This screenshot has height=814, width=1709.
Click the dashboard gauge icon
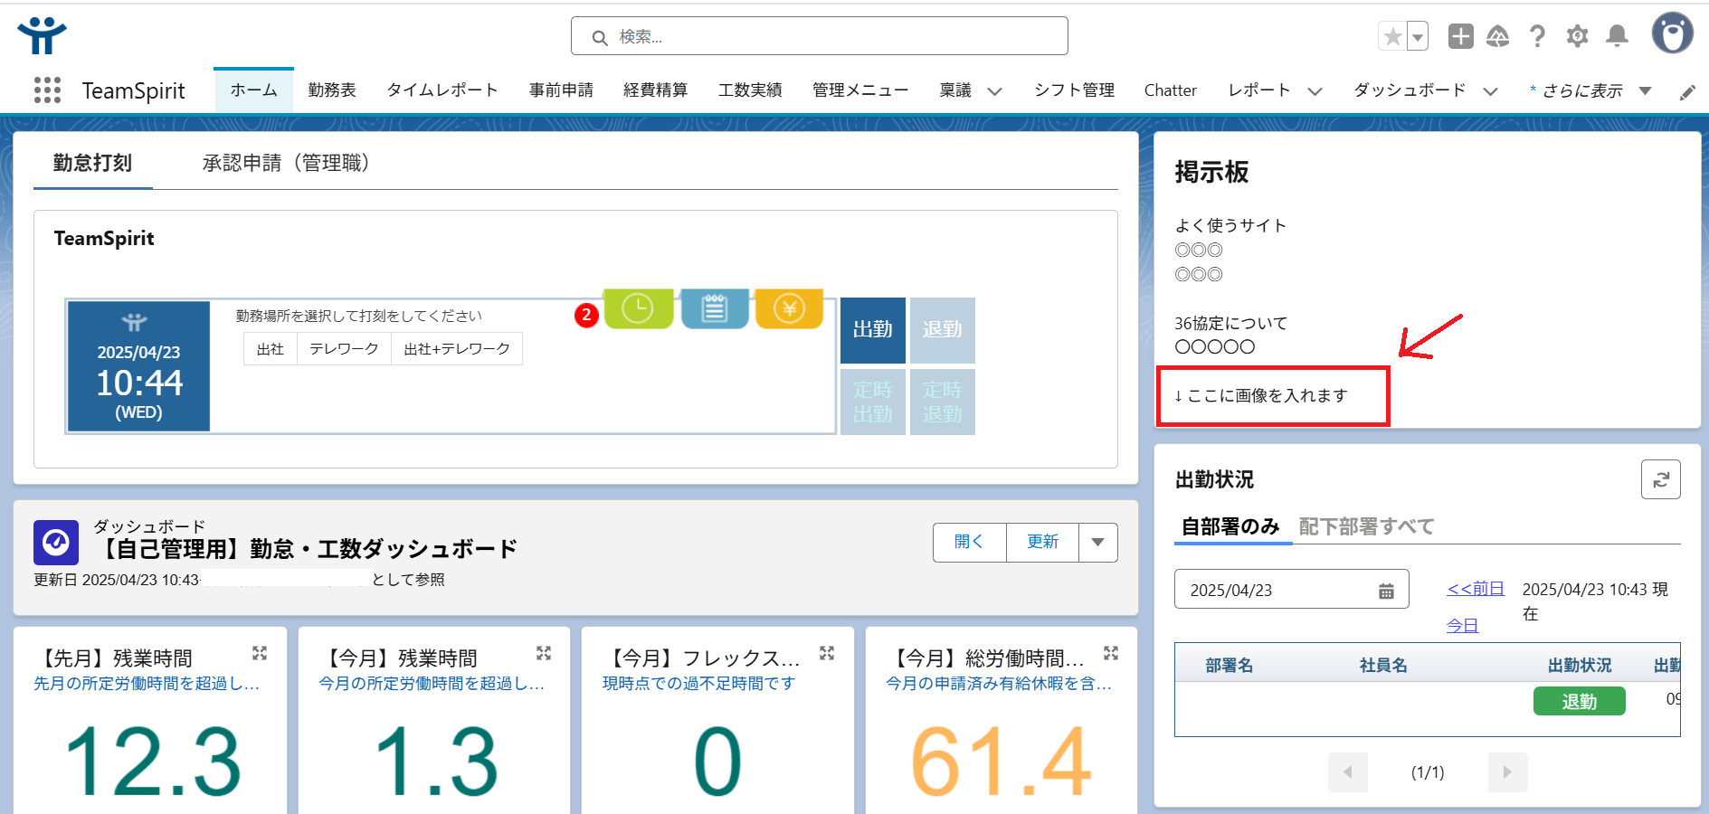(x=56, y=543)
